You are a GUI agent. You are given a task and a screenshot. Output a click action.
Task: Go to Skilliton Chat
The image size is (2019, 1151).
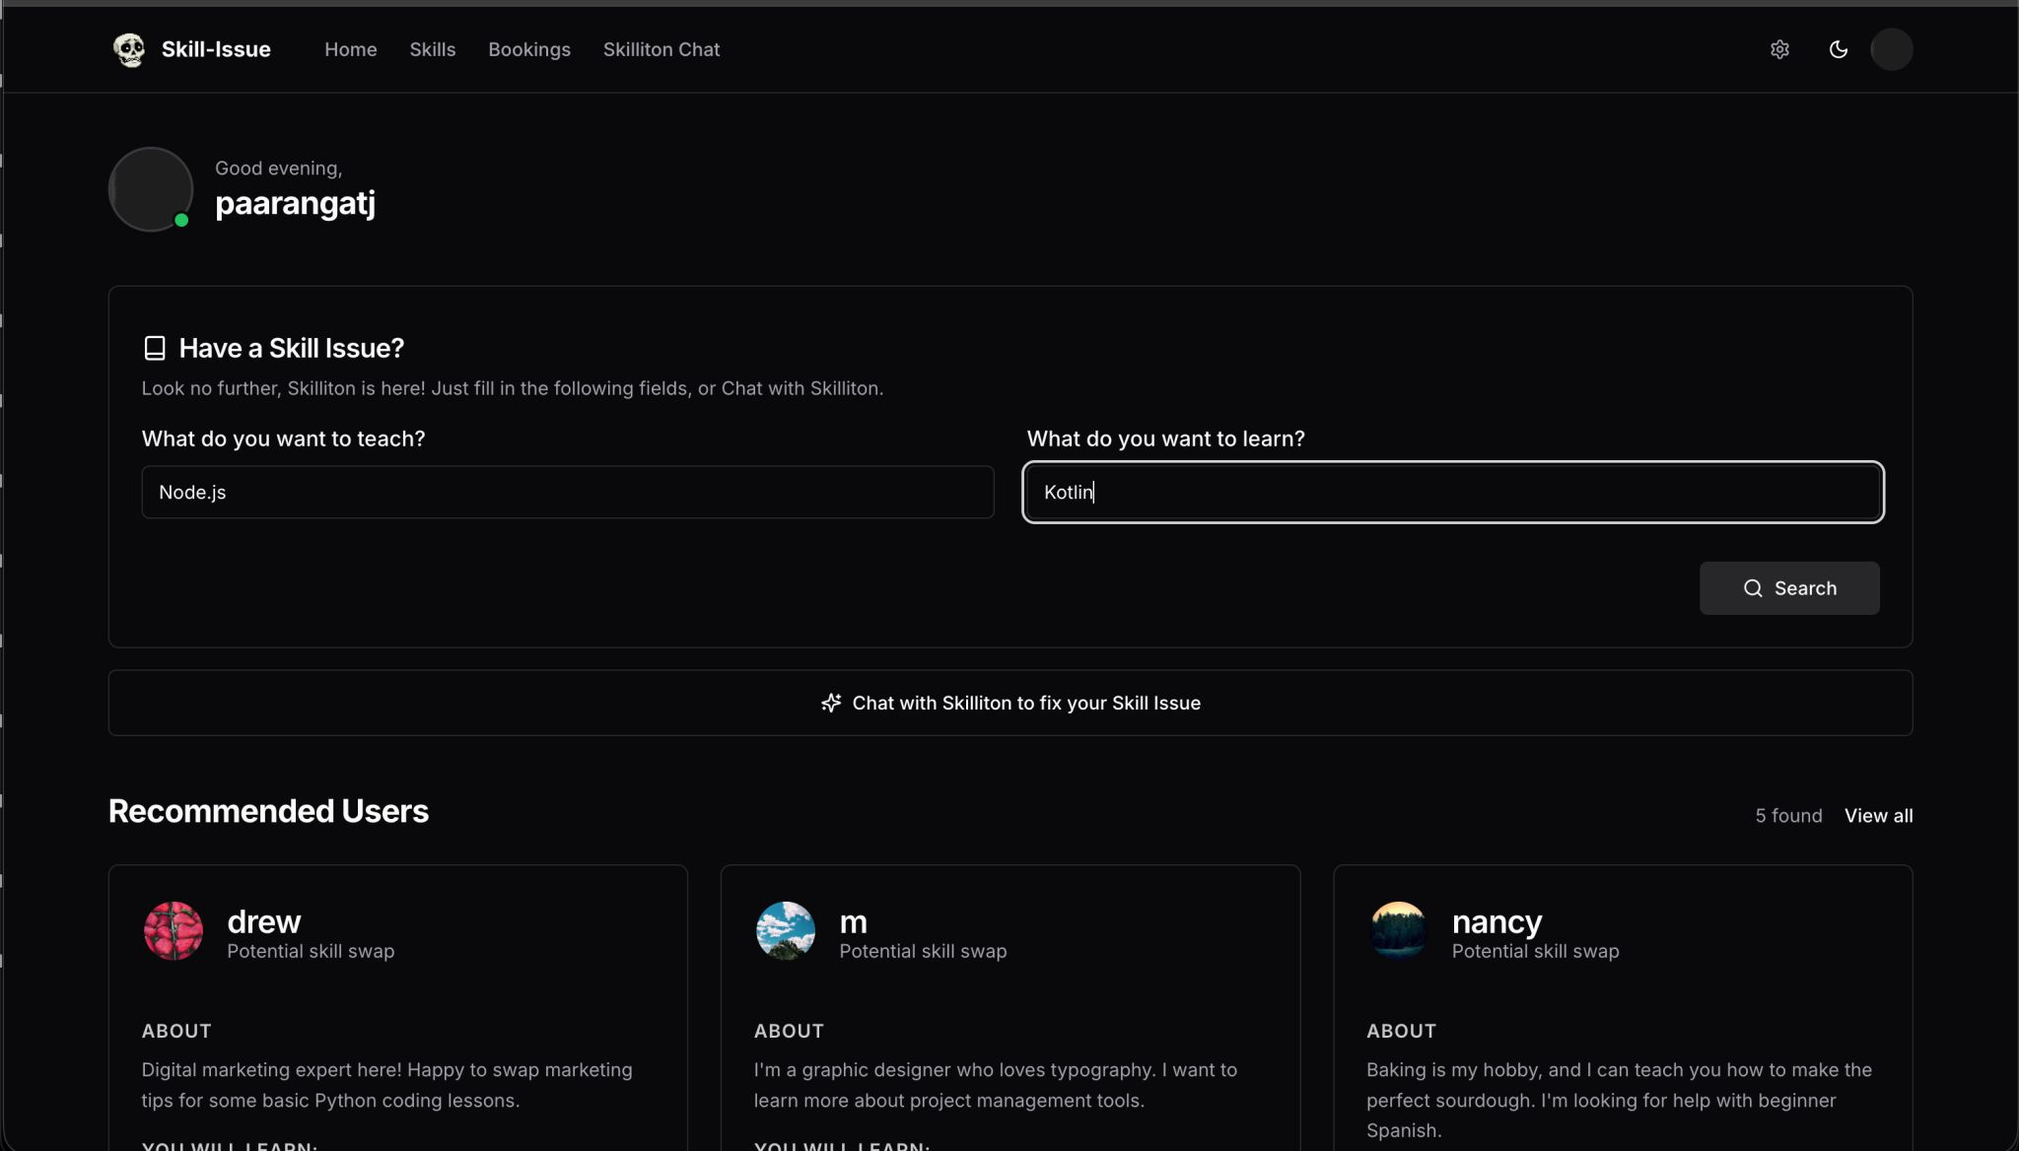tap(661, 49)
